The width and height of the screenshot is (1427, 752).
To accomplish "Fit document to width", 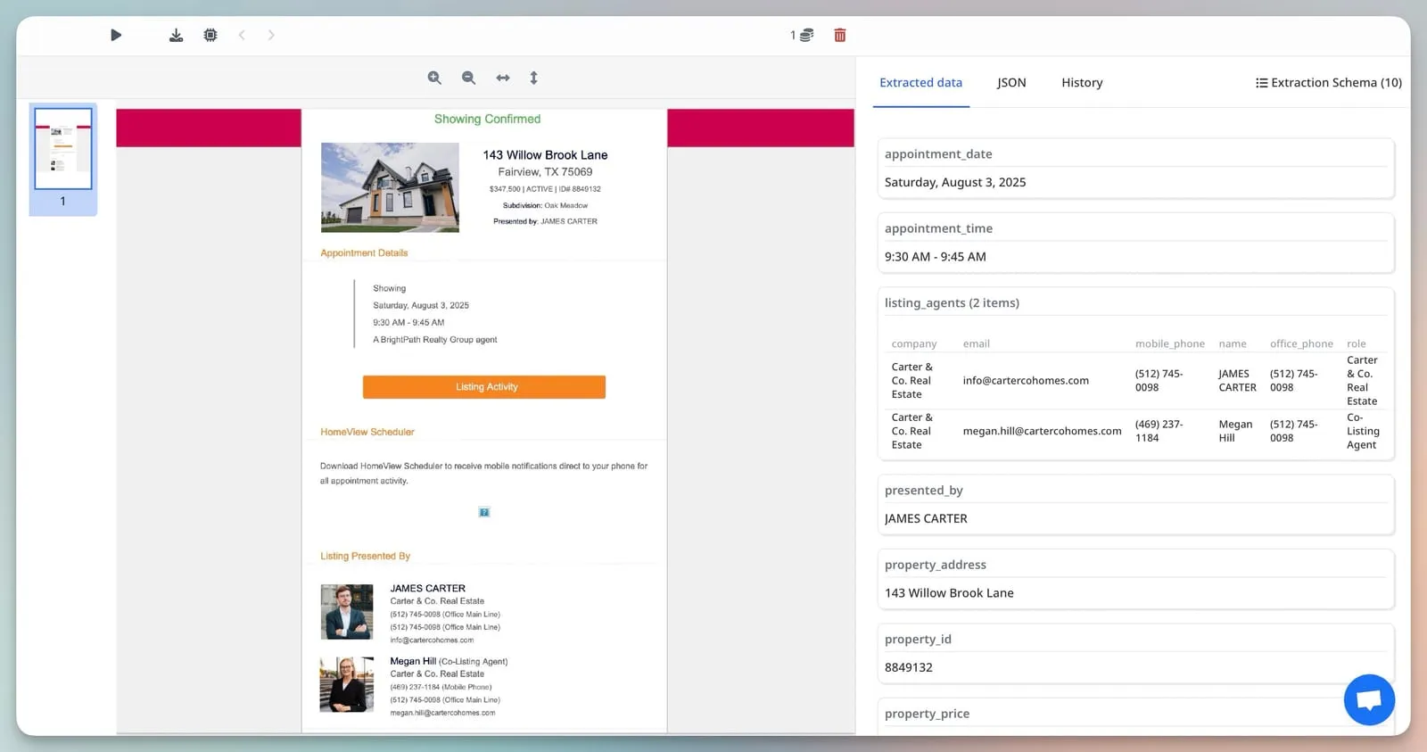I will coord(503,79).
